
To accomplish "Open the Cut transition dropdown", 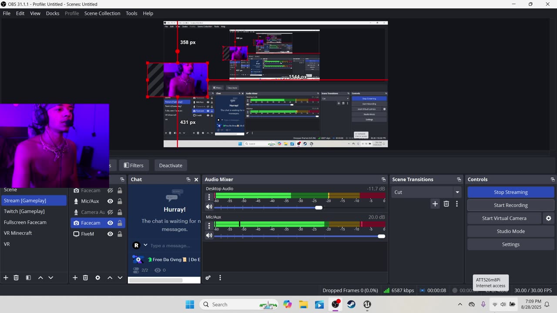I will click(426, 192).
